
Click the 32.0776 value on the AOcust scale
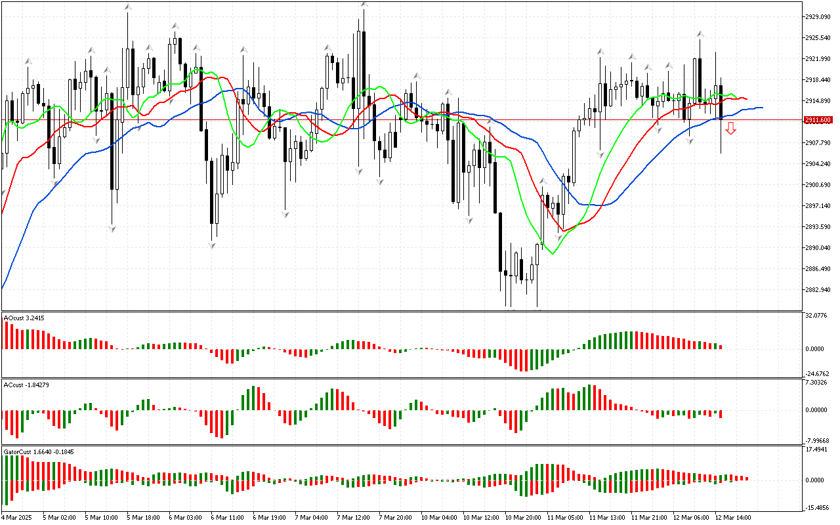tap(818, 316)
